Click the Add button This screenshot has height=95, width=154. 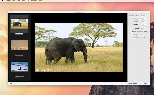point(11,83)
